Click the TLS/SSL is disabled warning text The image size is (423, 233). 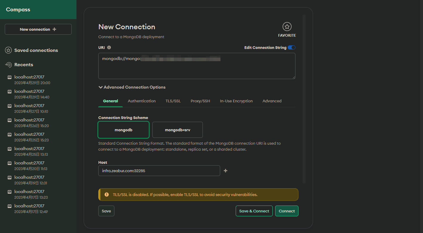point(185,195)
